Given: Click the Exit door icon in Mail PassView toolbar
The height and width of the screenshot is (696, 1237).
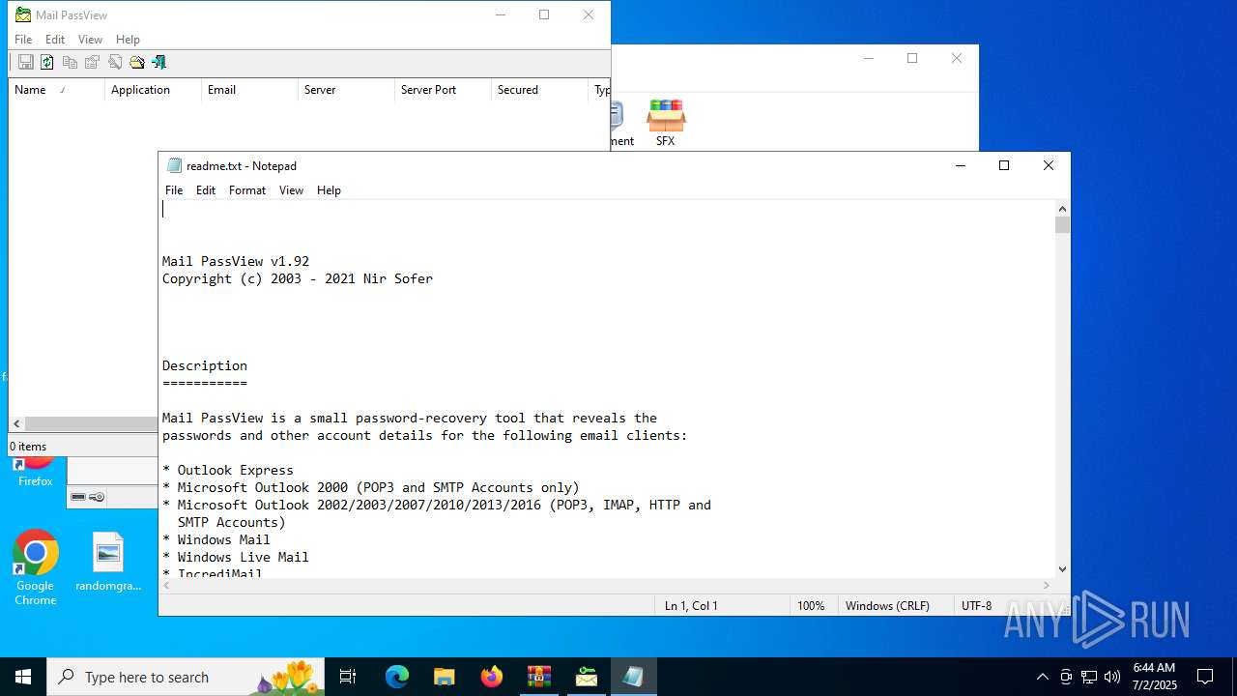Looking at the screenshot, I should click(x=159, y=62).
